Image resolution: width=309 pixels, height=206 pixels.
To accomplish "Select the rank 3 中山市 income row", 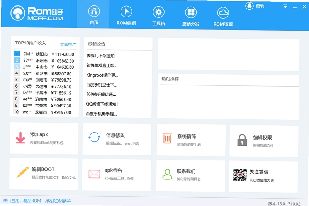I will (x=44, y=67).
